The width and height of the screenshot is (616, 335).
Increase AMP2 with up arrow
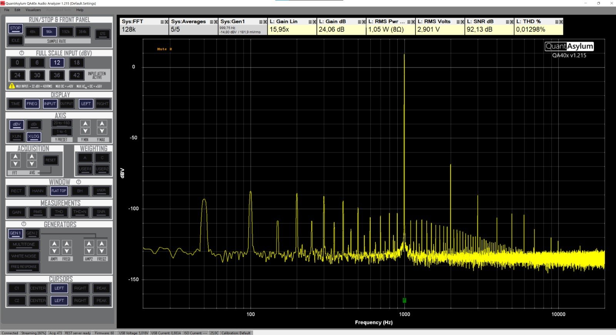pos(89,243)
